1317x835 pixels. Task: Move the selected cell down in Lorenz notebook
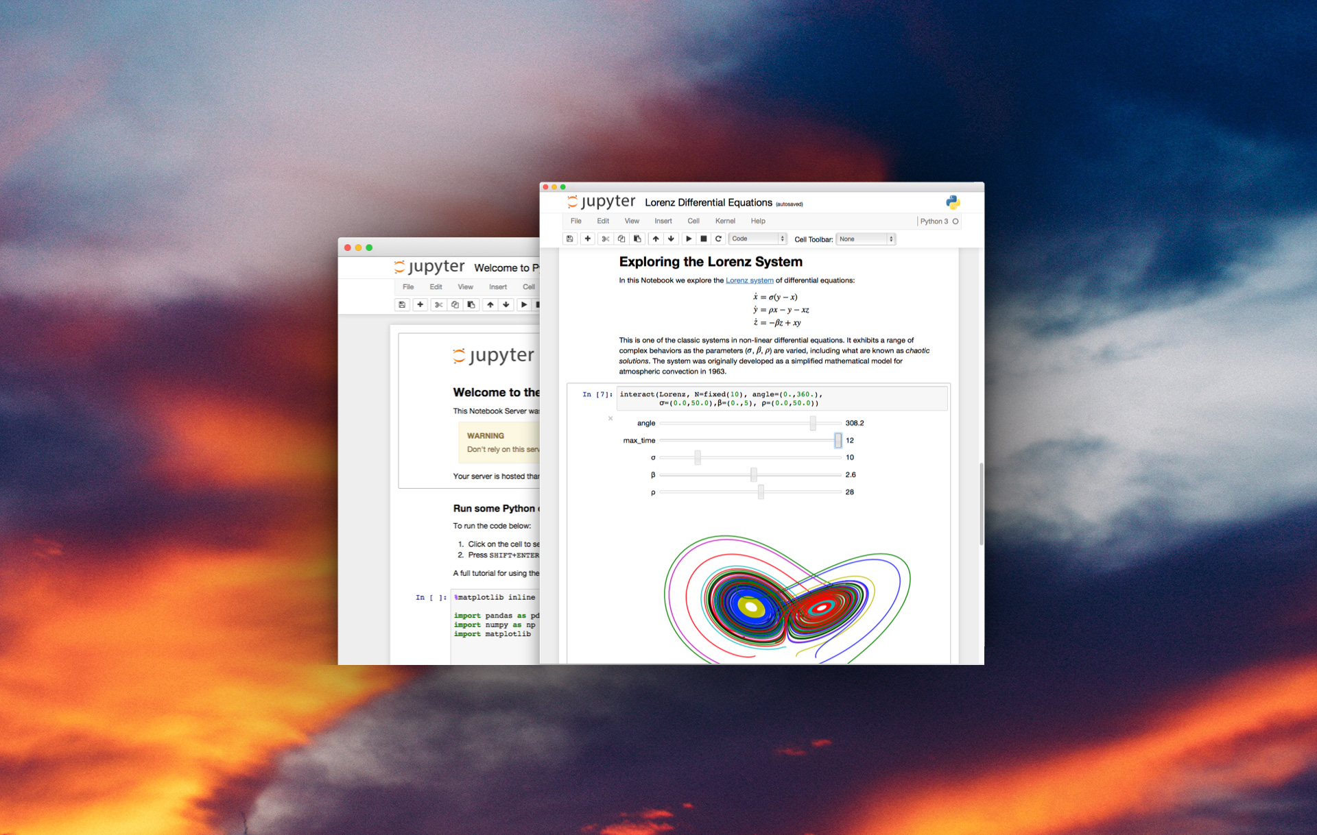[672, 239]
